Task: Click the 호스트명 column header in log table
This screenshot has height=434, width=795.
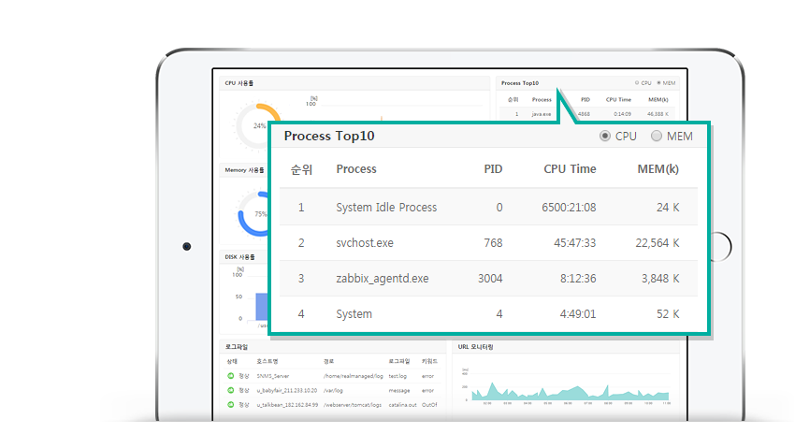Action: [x=267, y=361]
